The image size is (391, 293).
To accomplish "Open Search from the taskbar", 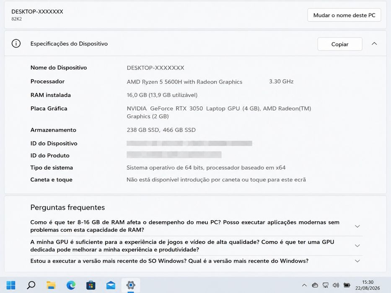I will click(x=31, y=285).
